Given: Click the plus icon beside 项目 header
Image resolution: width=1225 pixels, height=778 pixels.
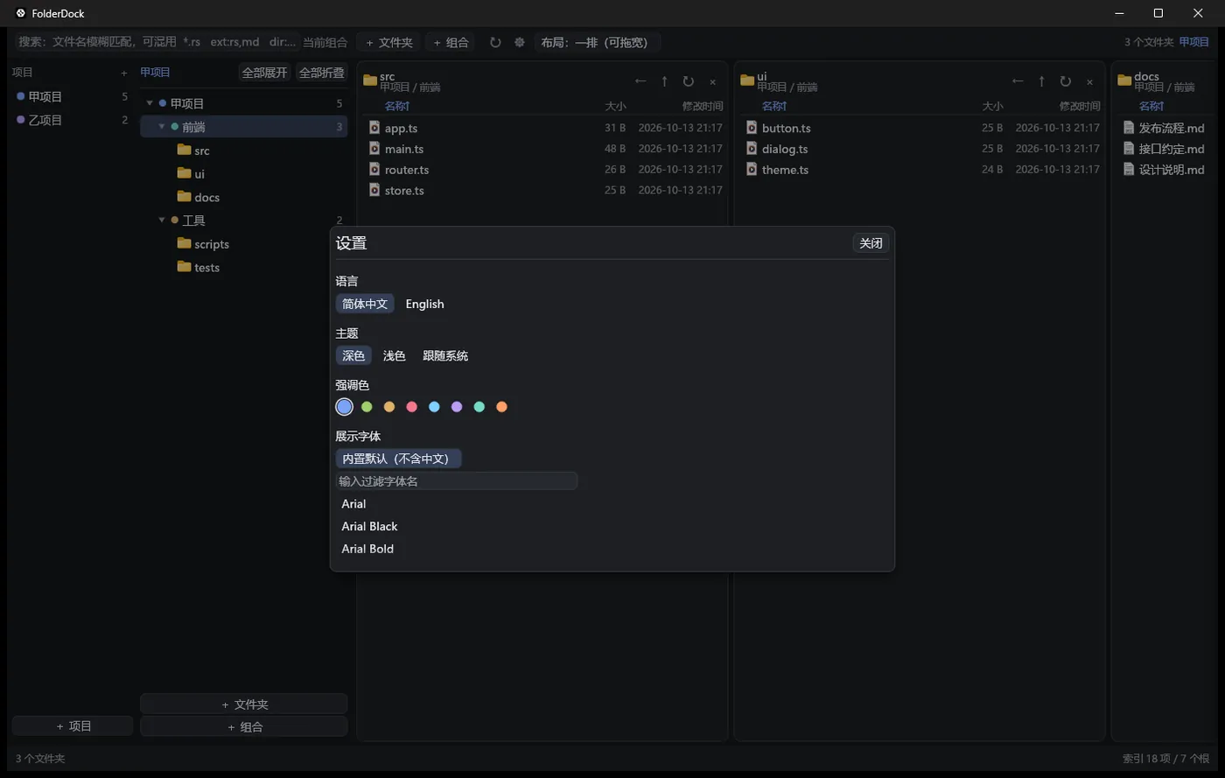Looking at the screenshot, I should click(x=124, y=73).
